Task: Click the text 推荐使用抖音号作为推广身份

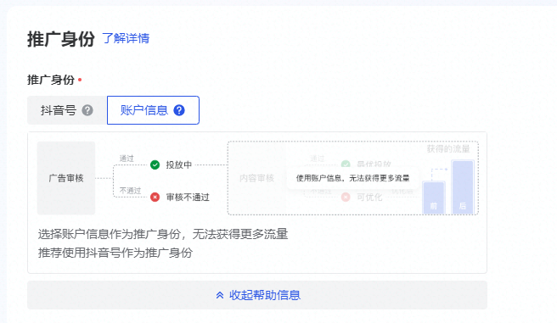Action: (x=115, y=253)
